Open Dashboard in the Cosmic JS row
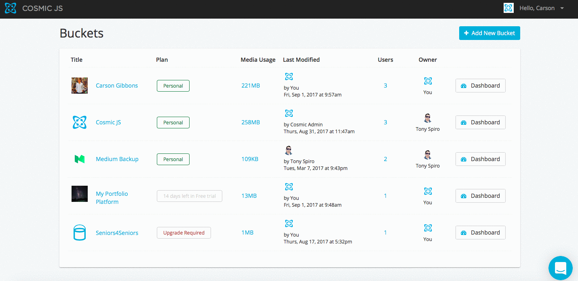This screenshot has width=578, height=281. point(480,122)
